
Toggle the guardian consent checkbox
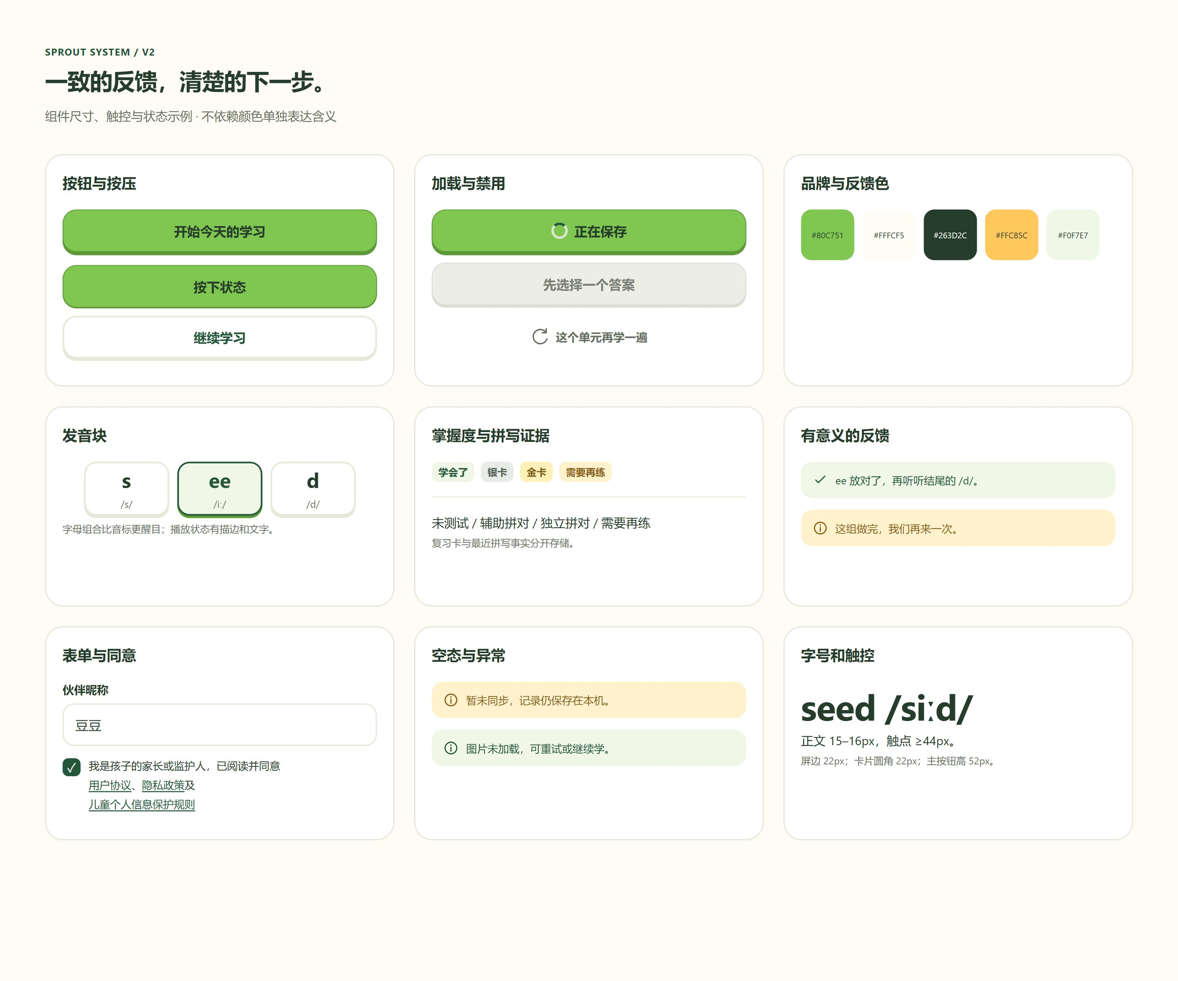point(71,767)
